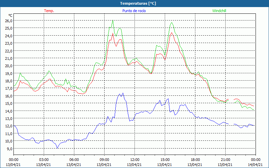Click the 12:00 time axis label
269x168 pixels.
[135, 160]
